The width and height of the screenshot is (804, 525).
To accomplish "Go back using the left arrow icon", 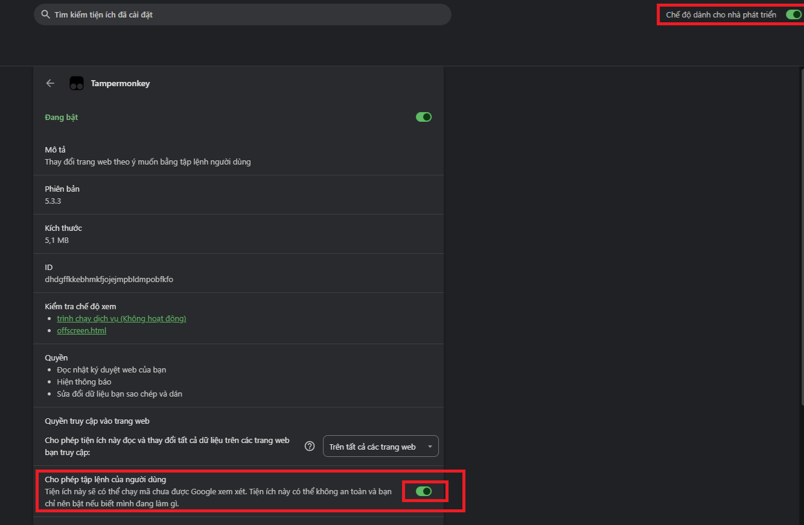I will pyautogui.click(x=50, y=84).
